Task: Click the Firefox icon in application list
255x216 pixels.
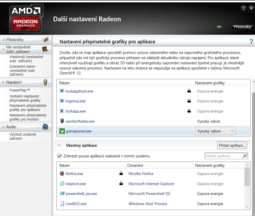Action: pos(62,174)
